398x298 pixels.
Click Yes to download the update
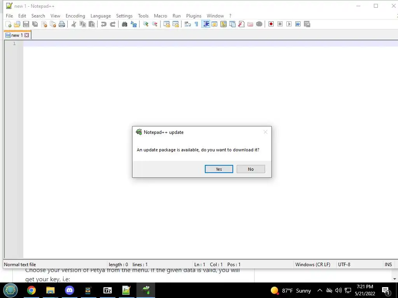tap(219, 169)
